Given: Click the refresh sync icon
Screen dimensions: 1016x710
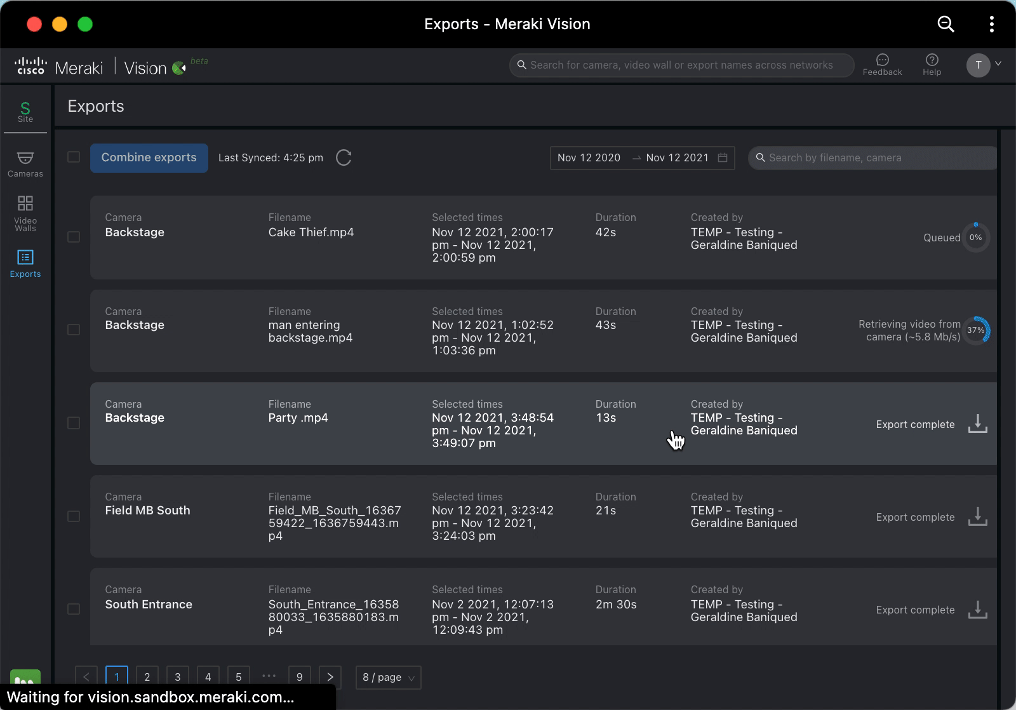Looking at the screenshot, I should (344, 157).
